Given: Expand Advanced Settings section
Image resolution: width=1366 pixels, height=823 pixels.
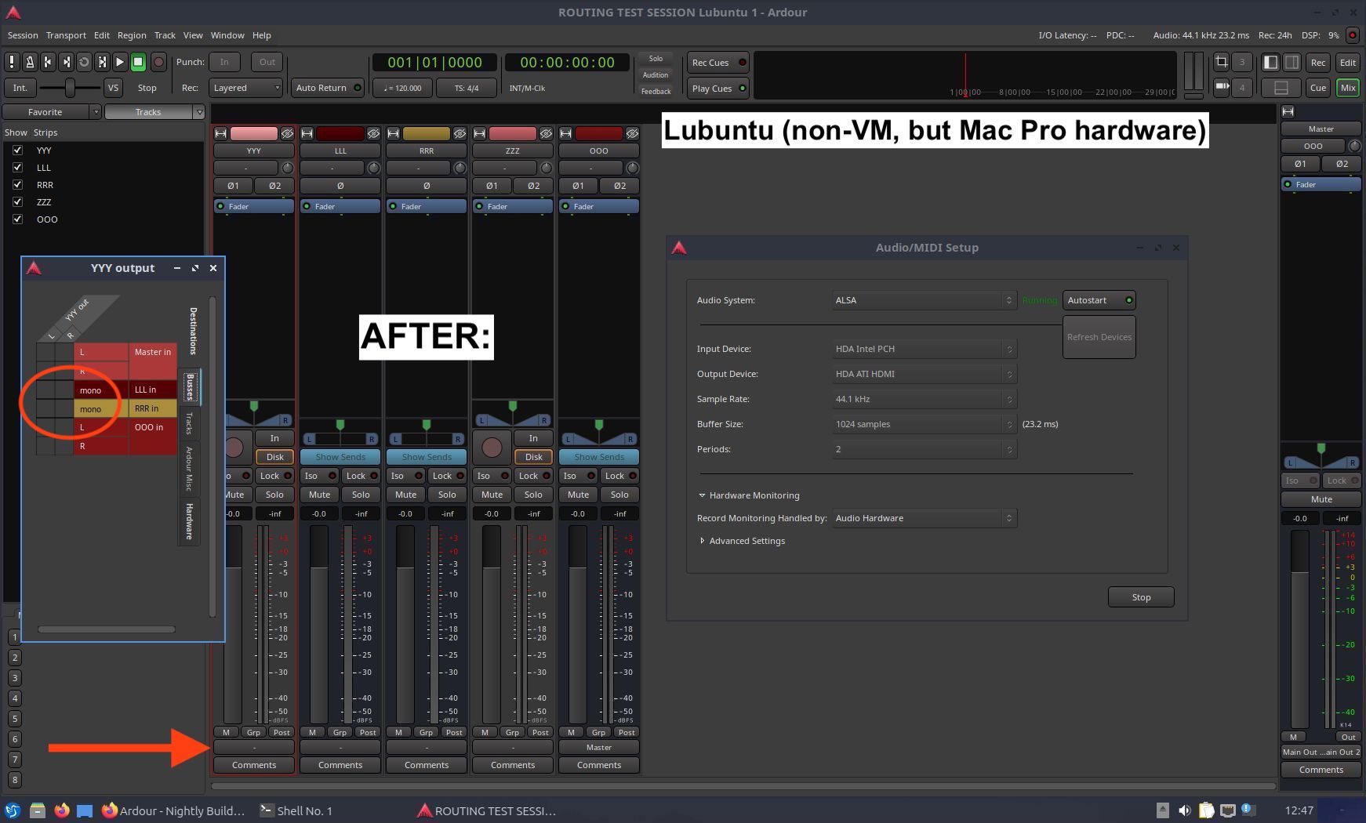Looking at the screenshot, I should 702,541.
